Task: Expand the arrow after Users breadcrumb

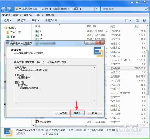Action: pyautogui.click(x=51, y=9)
